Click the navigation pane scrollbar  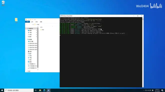pyautogui.click(x=38, y=48)
